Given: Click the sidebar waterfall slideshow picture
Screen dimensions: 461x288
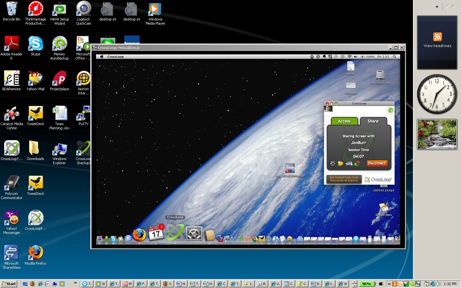Looking at the screenshot, I should point(437,134).
